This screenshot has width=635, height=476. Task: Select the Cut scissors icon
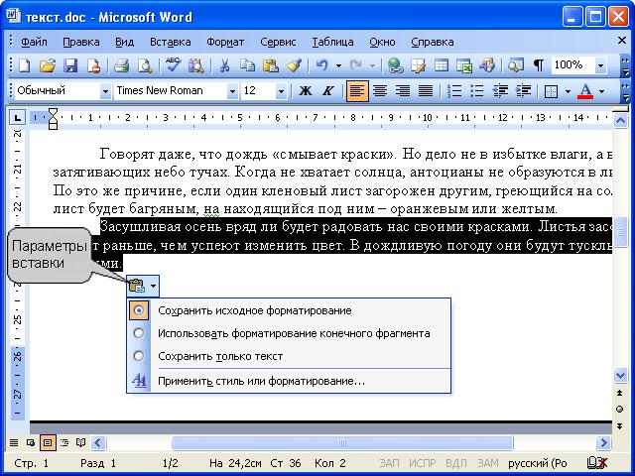(x=224, y=65)
